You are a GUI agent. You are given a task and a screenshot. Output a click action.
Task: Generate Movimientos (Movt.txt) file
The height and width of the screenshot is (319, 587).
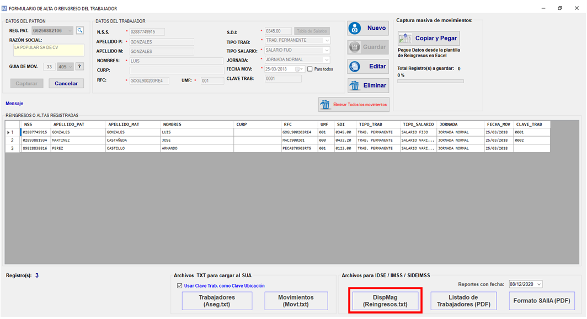tap(296, 301)
